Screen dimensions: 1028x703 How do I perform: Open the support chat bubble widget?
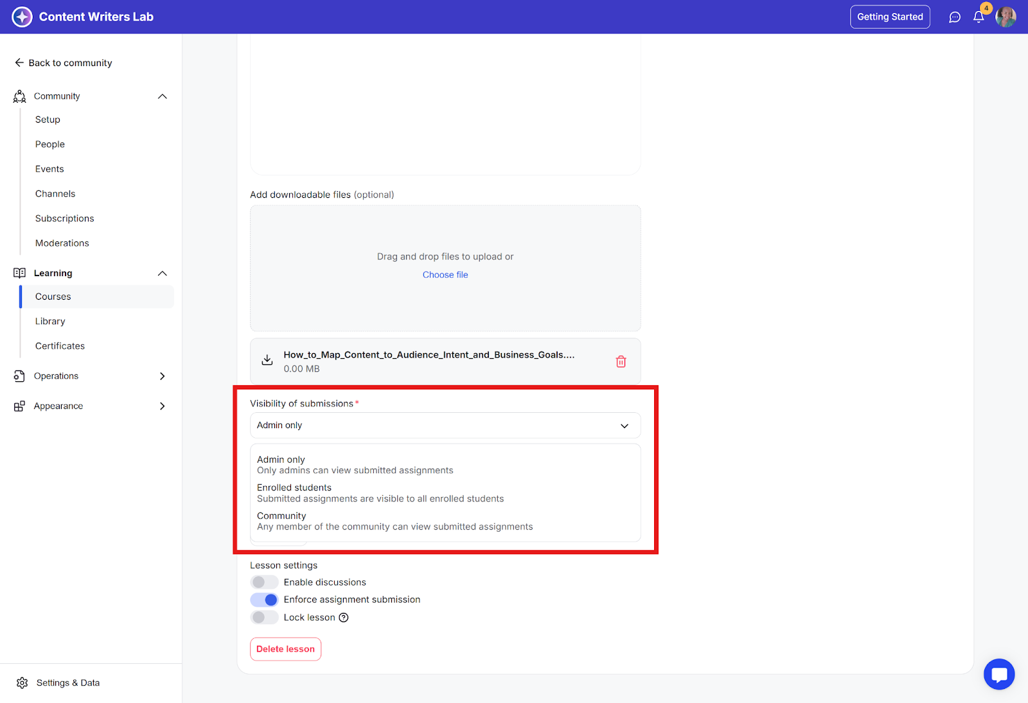click(x=999, y=675)
